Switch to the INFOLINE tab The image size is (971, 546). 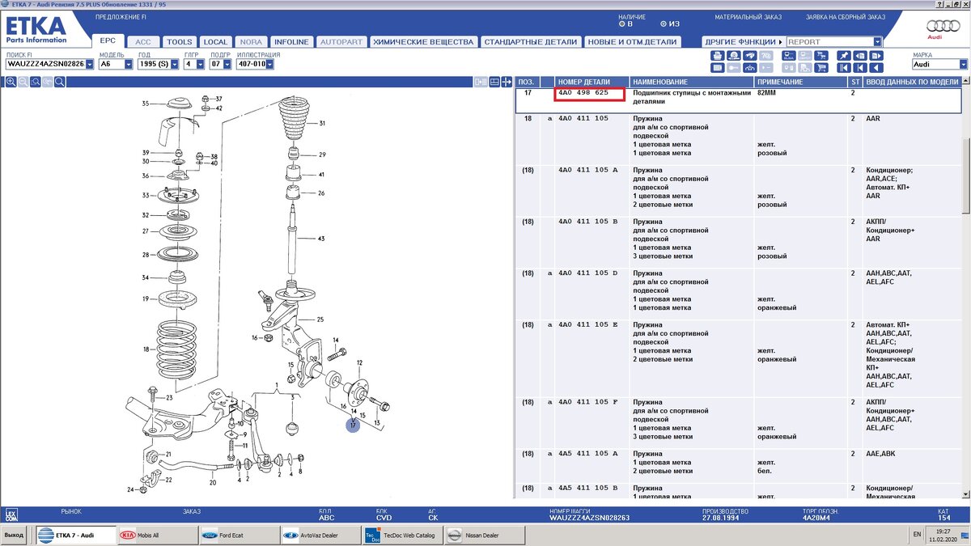point(291,42)
